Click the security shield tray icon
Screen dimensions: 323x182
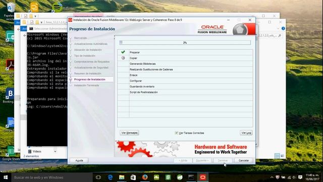tap(278, 177)
